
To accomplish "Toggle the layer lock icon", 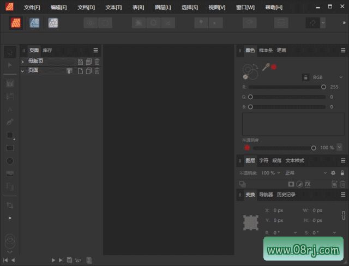I will 342,173.
